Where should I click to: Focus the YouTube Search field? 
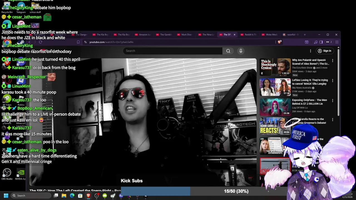173,51
